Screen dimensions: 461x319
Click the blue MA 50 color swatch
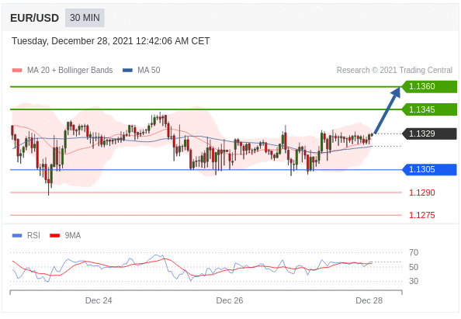click(127, 71)
